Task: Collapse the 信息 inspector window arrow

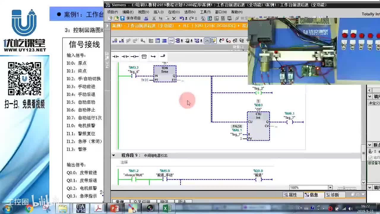Action: tap(363, 194)
